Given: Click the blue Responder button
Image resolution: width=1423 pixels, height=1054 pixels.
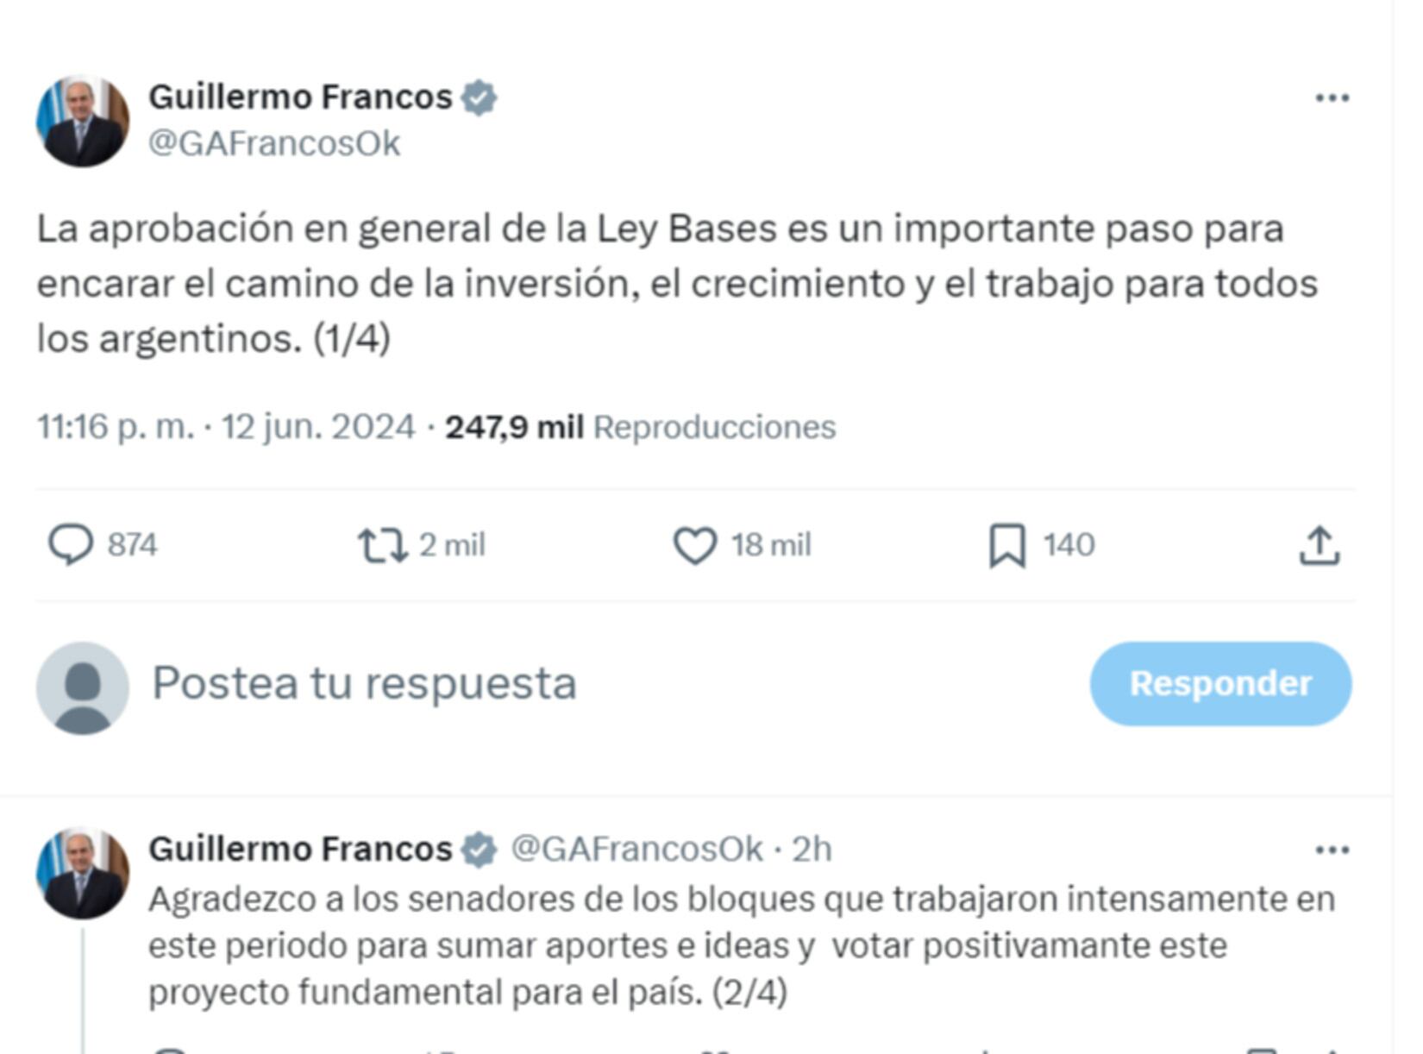Looking at the screenshot, I should click(x=1220, y=683).
